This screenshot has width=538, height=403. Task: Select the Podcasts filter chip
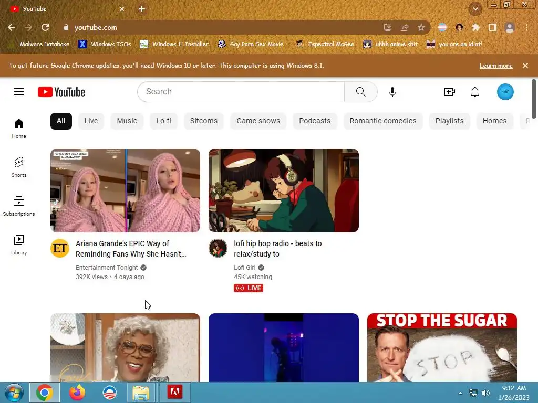[x=315, y=121]
